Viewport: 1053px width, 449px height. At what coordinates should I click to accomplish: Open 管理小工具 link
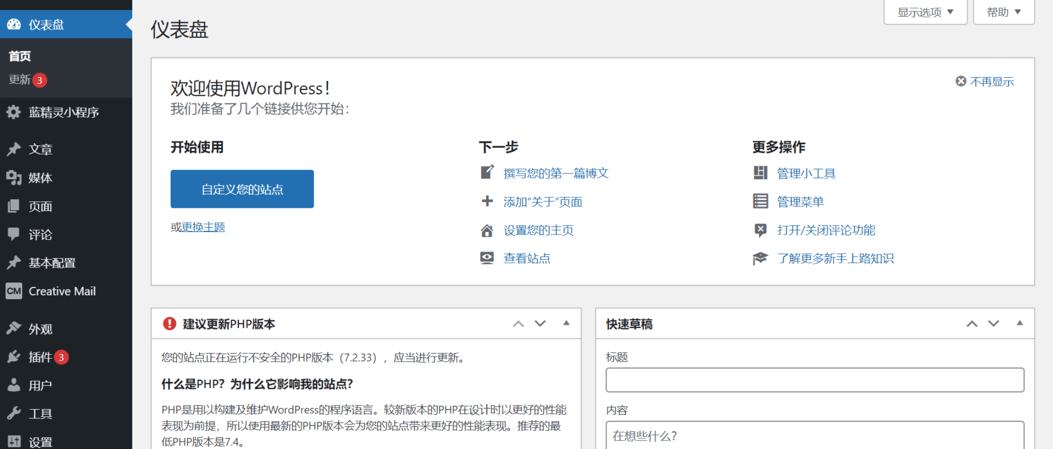(806, 173)
